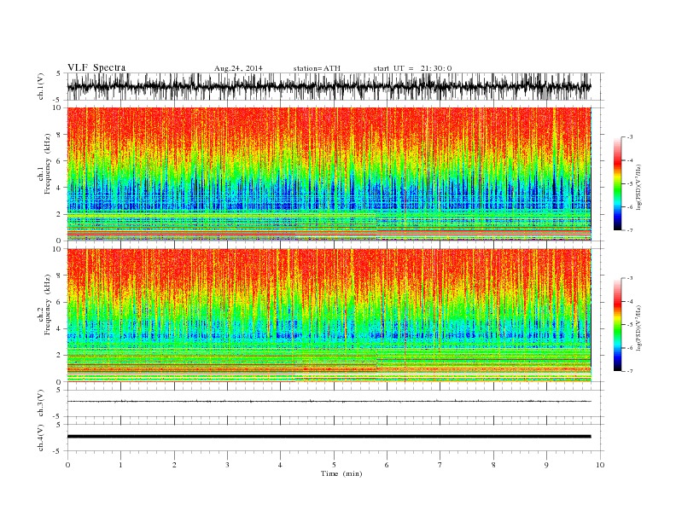Click the "ch.4(V)" axis label

click(41, 438)
